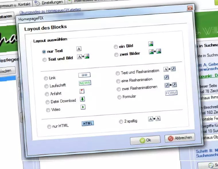This screenshot has width=218, height=169.
Task: Select the '2 spaltig' layout option
Action: click(121, 122)
